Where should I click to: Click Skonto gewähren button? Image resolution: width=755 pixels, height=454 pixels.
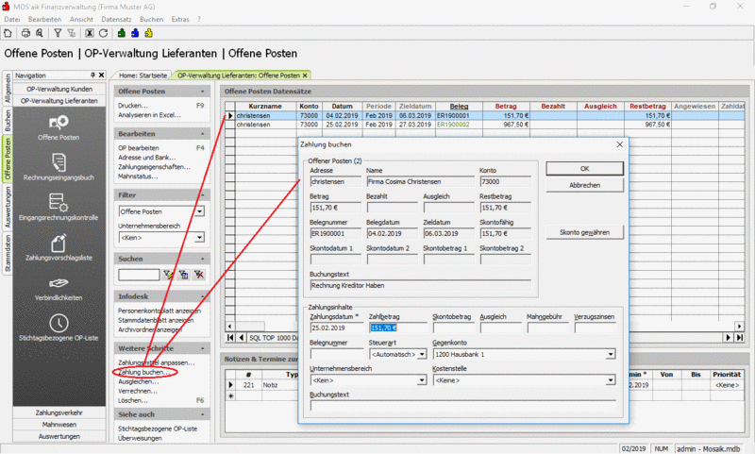pos(584,232)
